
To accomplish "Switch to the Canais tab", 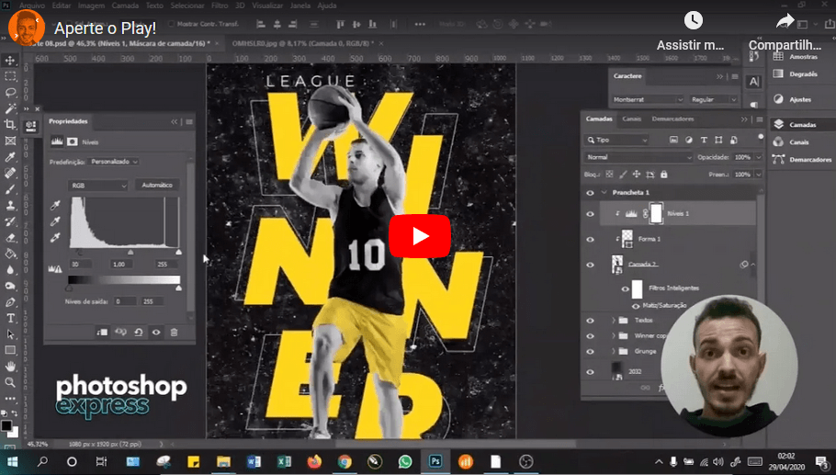I will coord(631,119).
